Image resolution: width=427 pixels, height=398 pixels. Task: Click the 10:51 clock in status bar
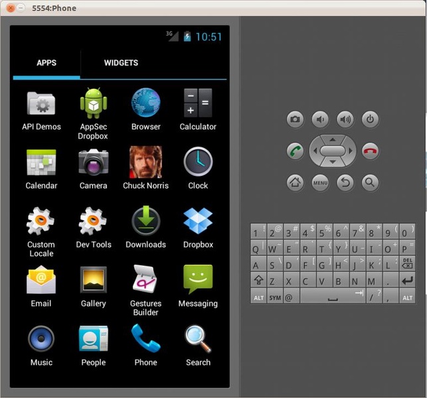pos(209,37)
